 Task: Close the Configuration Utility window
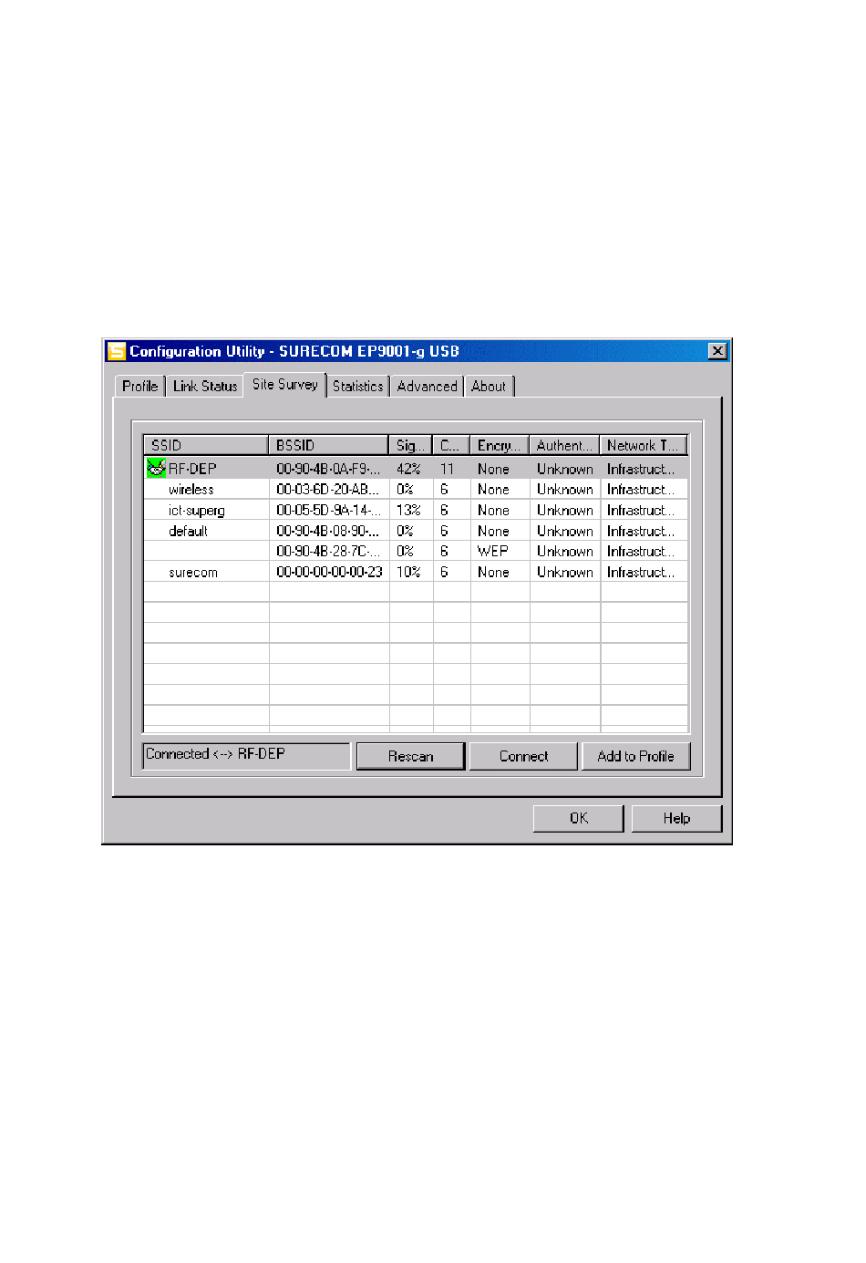[717, 352]
